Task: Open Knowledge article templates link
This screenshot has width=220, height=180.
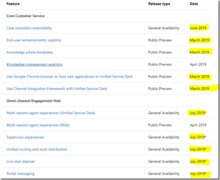Action: (x=29, y=52)
